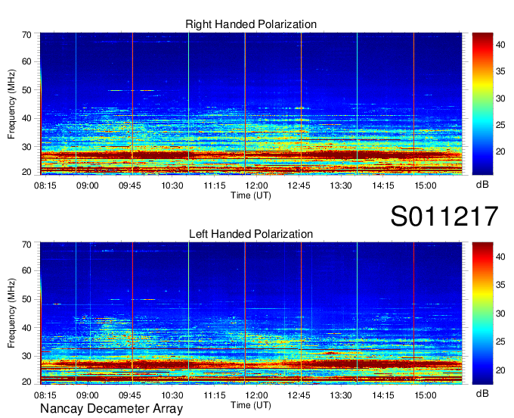Click the 70 MHz tick of Right Handed plot

point(27,35)
